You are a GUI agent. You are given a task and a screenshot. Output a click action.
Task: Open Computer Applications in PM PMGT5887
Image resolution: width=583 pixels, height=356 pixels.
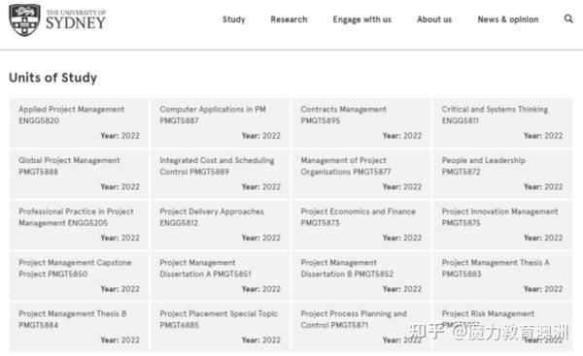[x=221, y=123]
